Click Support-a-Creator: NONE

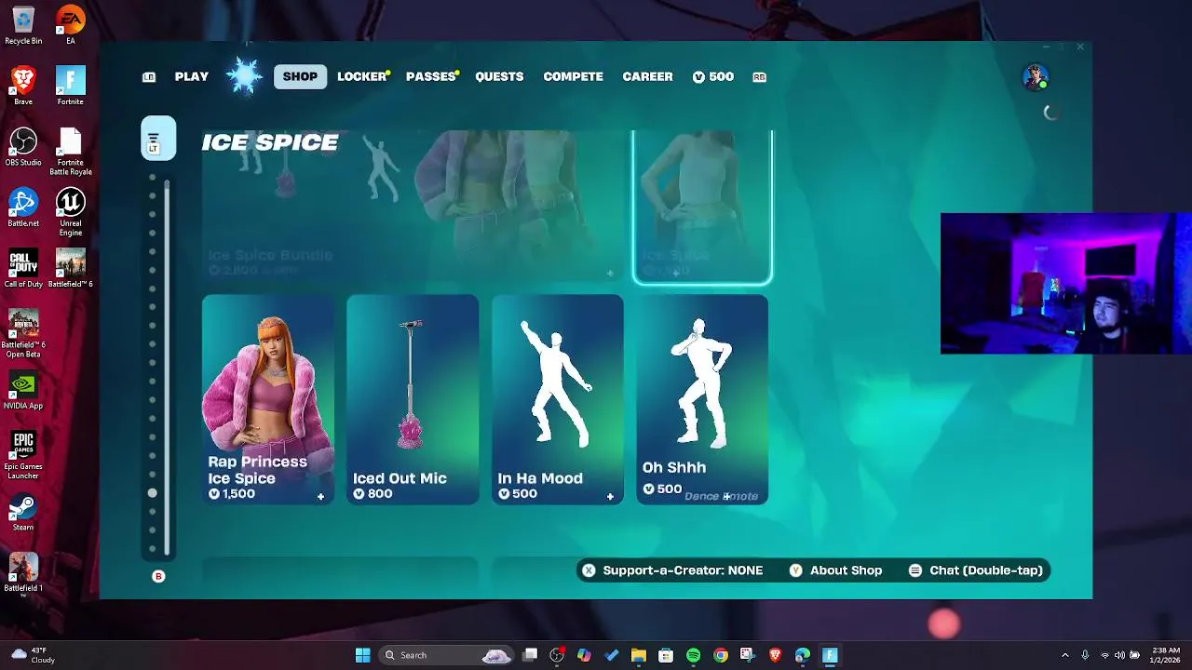click(672, 570)
